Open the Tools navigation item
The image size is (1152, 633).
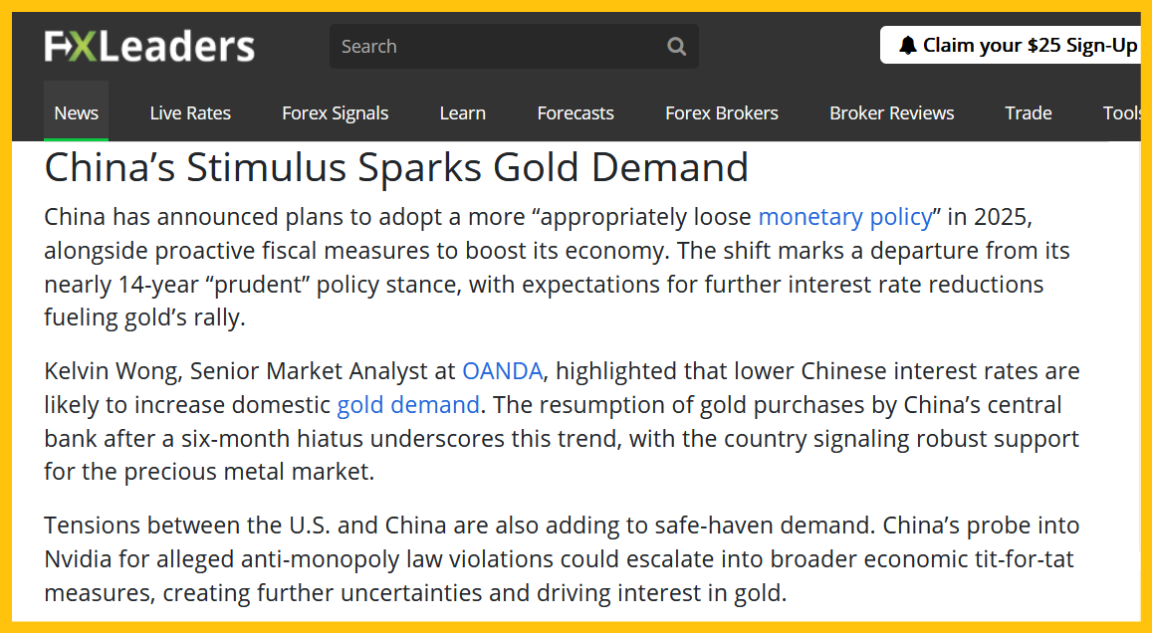coord(1121,112)
